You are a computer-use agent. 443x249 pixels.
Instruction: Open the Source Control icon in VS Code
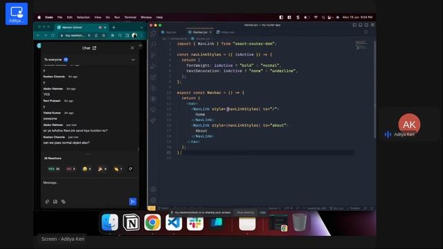(x=154, y=55)
